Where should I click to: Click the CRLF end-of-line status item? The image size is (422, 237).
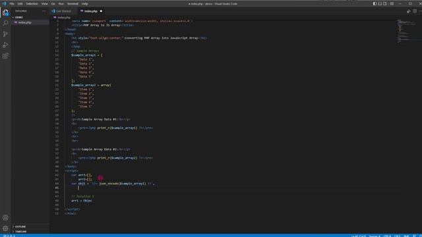tap(397, 236)
